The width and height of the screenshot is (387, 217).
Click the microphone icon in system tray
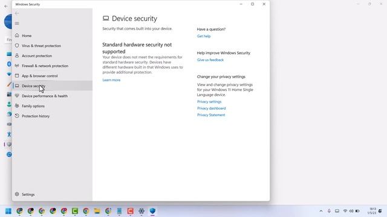tap(329, 211)
